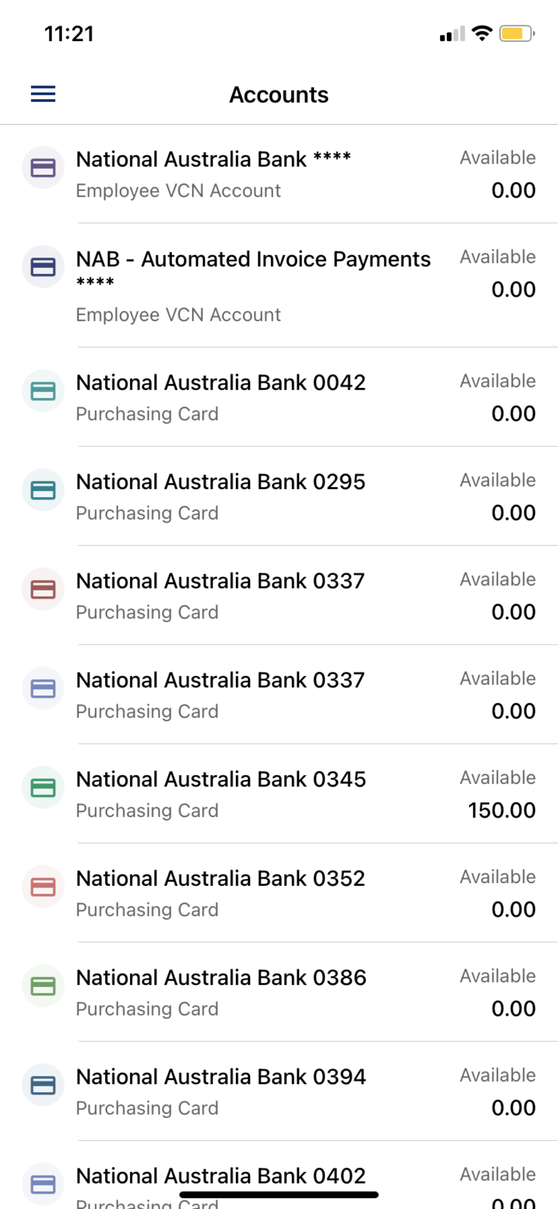Open the National Australia Bank 0394 title text
Screen dimensions: 558x1209
pyautogui.click(x=221, y=1077)
